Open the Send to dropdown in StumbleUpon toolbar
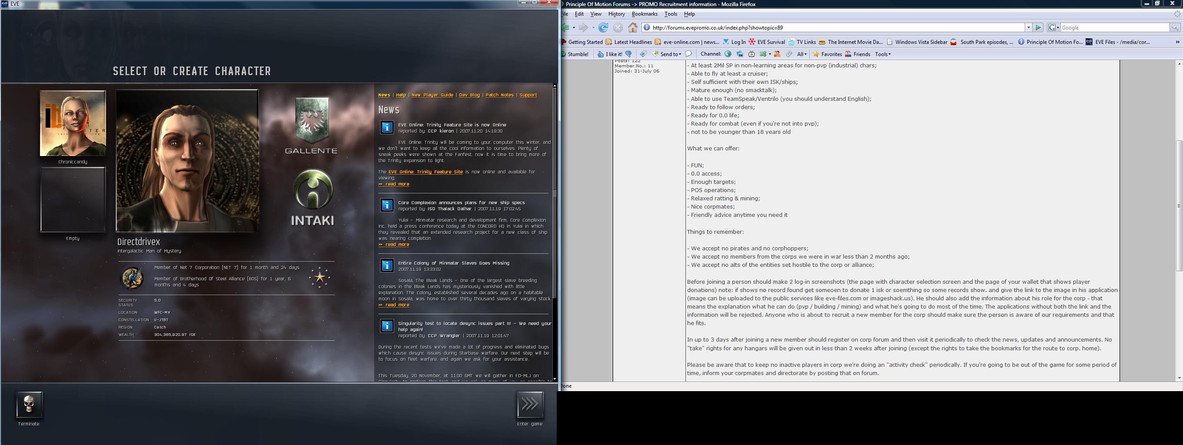Viewport: 1183px width, 445px height. coord(667,54)
